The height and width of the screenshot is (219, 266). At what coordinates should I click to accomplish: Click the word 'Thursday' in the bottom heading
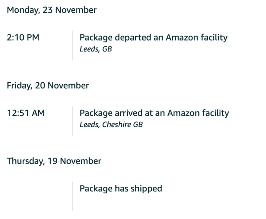25,161
